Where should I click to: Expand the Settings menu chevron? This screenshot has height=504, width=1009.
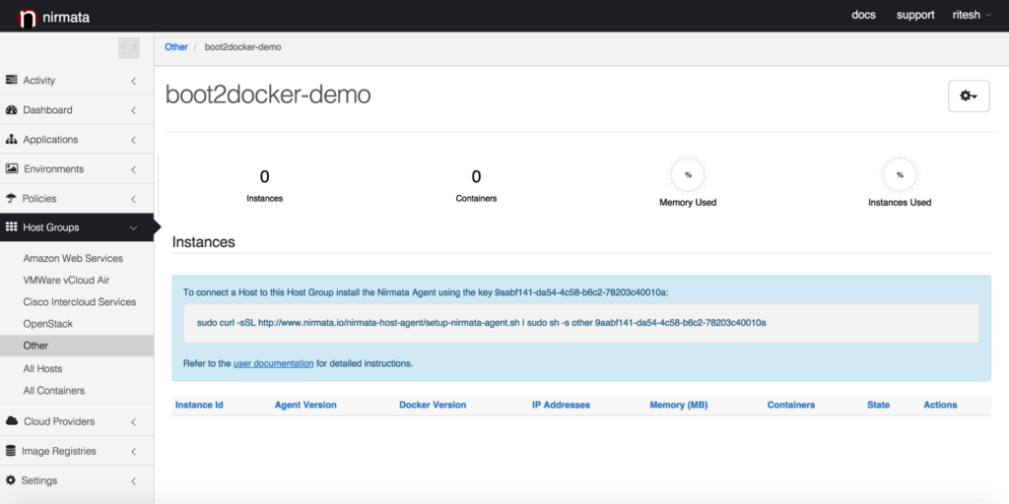click(133, 480)
